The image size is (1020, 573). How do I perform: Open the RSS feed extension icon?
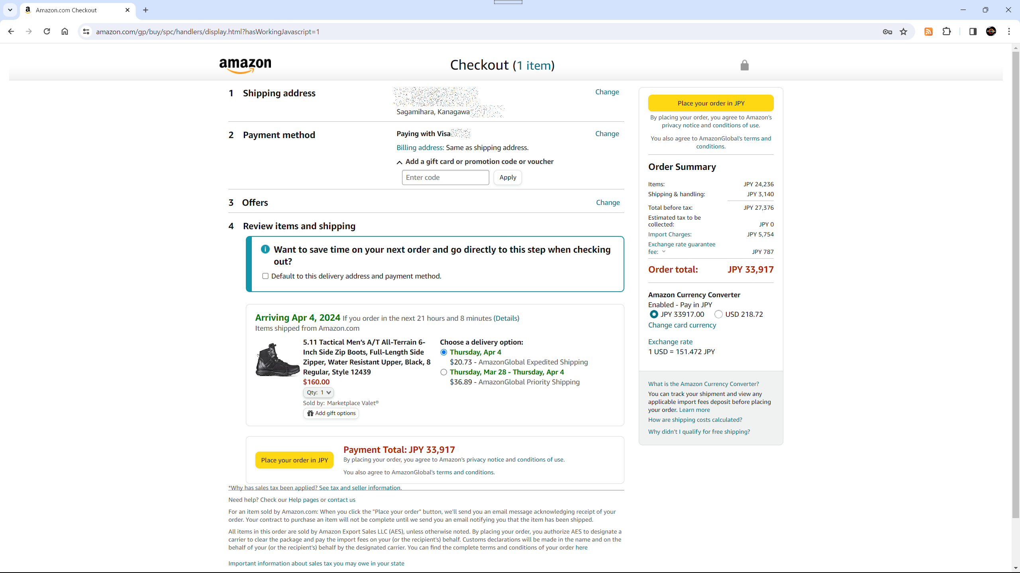point(928,32)
